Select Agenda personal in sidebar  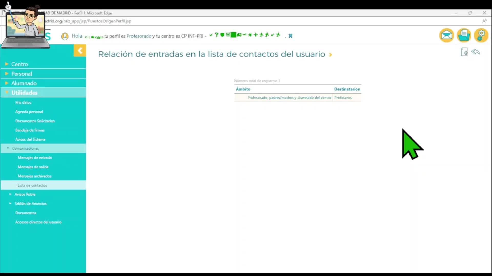[29, 112]
